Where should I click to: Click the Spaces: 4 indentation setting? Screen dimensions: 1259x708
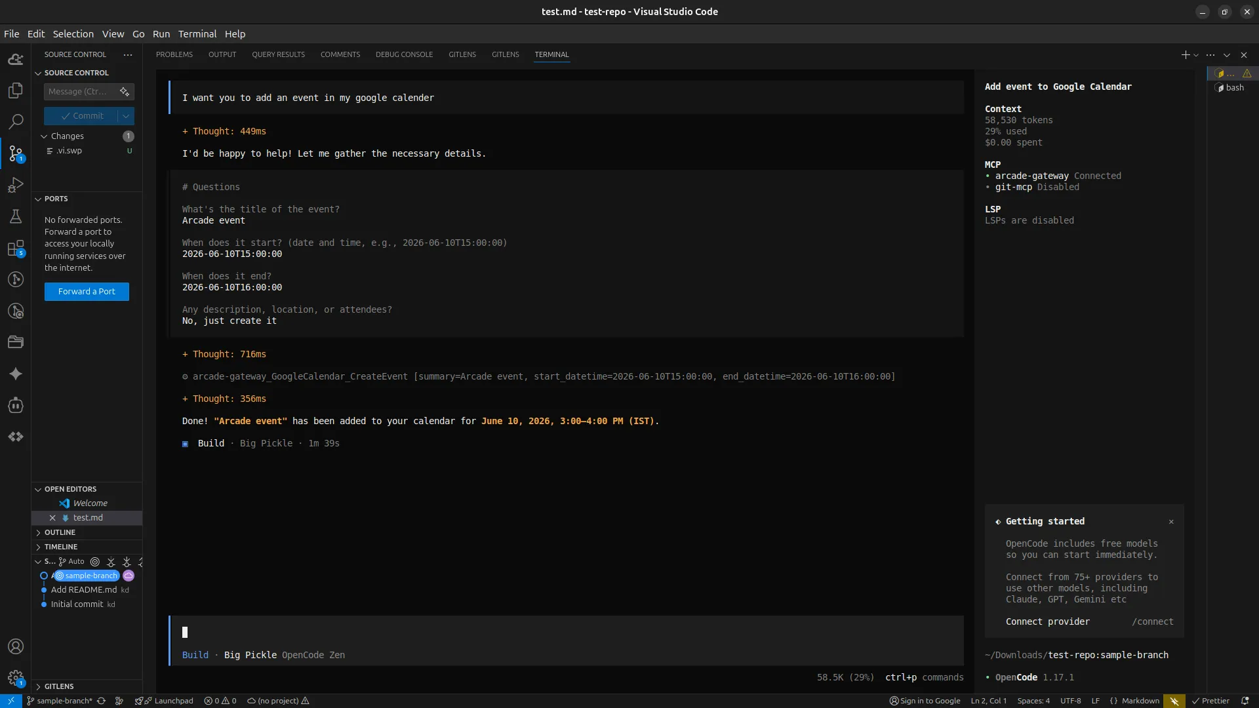1033,701
